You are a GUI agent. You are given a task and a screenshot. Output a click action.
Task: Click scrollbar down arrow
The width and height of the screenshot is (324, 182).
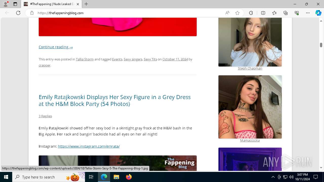[x=321, y=168]
